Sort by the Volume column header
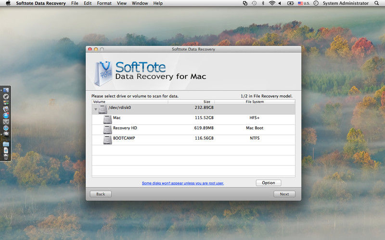This screenshot has height=240, width=385. coord(130,102)
